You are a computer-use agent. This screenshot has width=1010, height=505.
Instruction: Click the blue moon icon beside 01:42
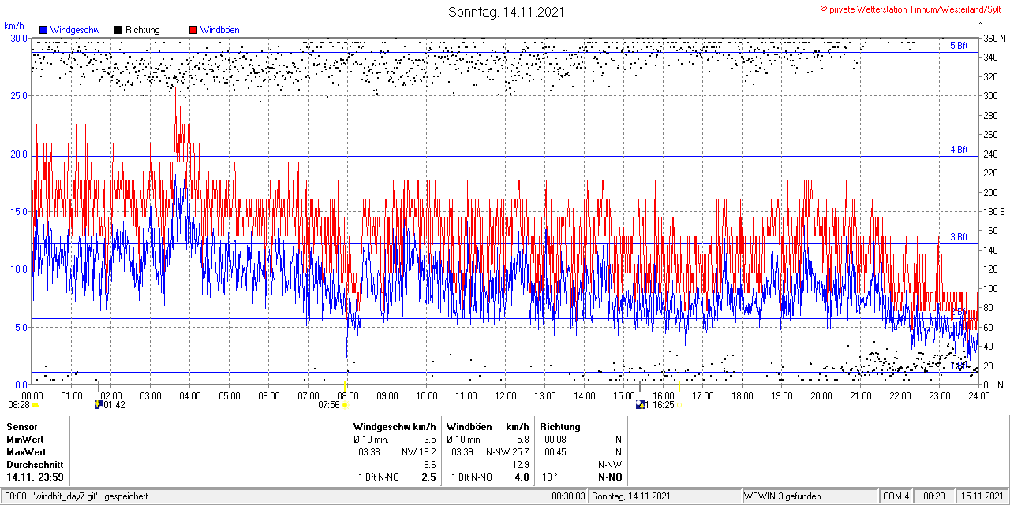(x=99, y=405)
